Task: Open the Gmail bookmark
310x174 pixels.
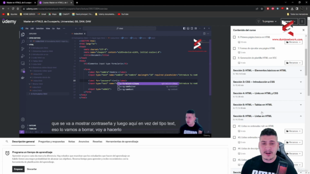Action: coord(42,14)
